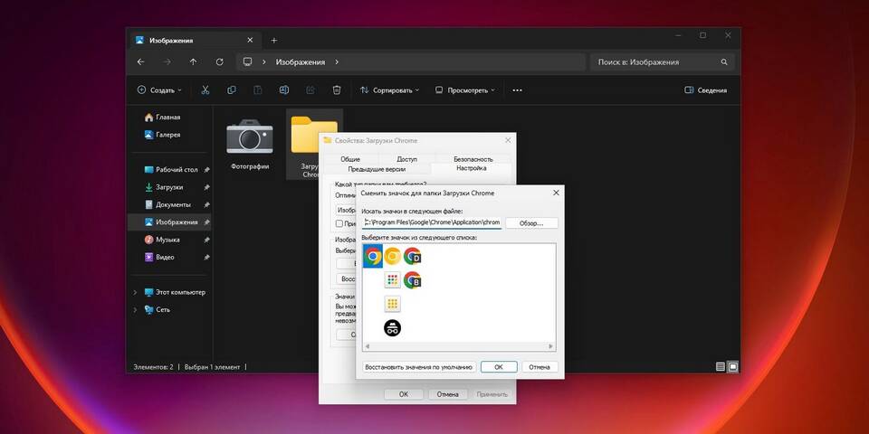Click Отмена in the properties dialog
Image resolution: width=869 pixels, height=434 pixels.
[x=447, y=394]
